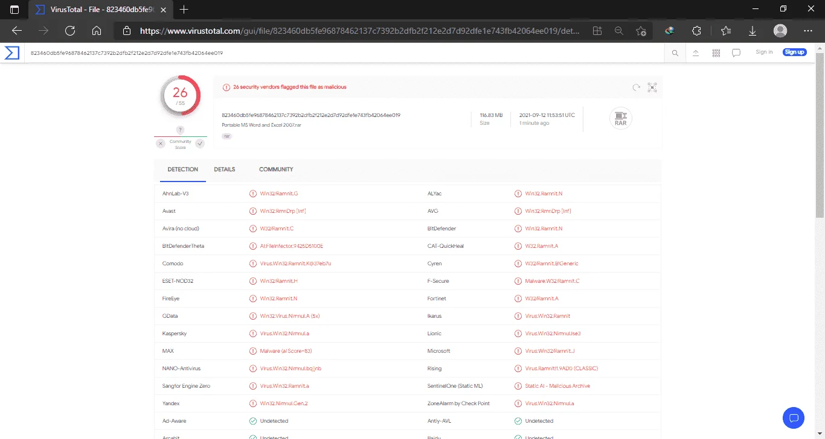
Task: Click the MAX result Malware (ai Score=83)
Action: coord(286,351)
